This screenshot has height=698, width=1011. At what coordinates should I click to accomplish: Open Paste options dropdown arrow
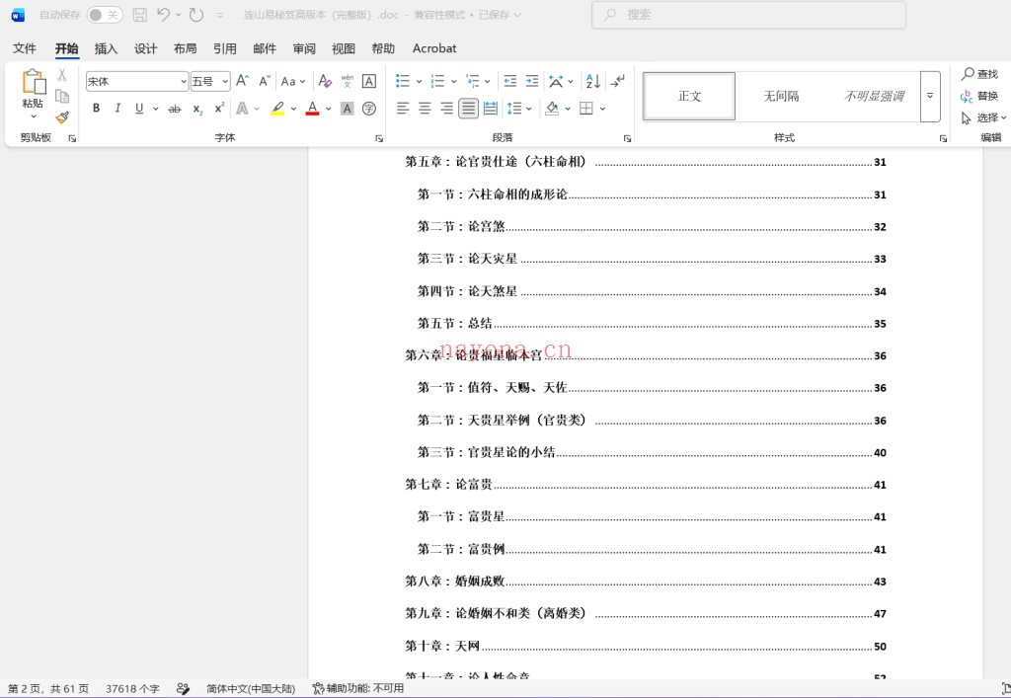tap(33, 116)
